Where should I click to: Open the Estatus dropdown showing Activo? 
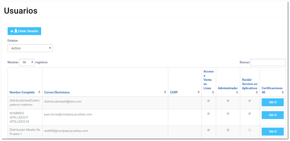pos(30,48)
